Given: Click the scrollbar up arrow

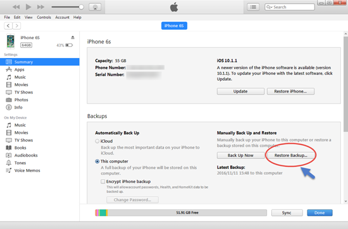Looking at the screenshot, I should [345, 34].
